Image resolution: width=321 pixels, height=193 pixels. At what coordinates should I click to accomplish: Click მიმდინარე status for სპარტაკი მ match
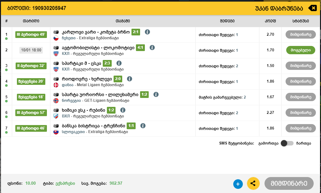click(301, 66)
